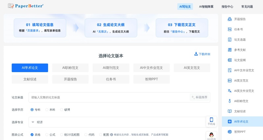Open the 文献综述 book icon in sidebar
Viewport: 263px width, 140px height.
[x=229, y=111]
